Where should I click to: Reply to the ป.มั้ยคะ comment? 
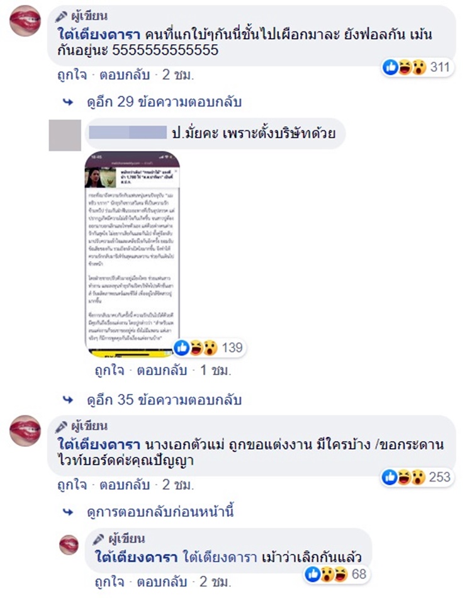[x=162, y=370]
